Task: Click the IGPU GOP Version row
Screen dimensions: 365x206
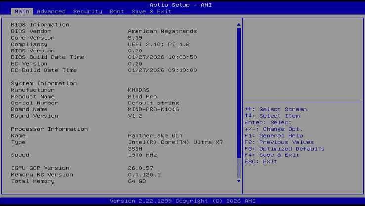Action: coord(40,168)
